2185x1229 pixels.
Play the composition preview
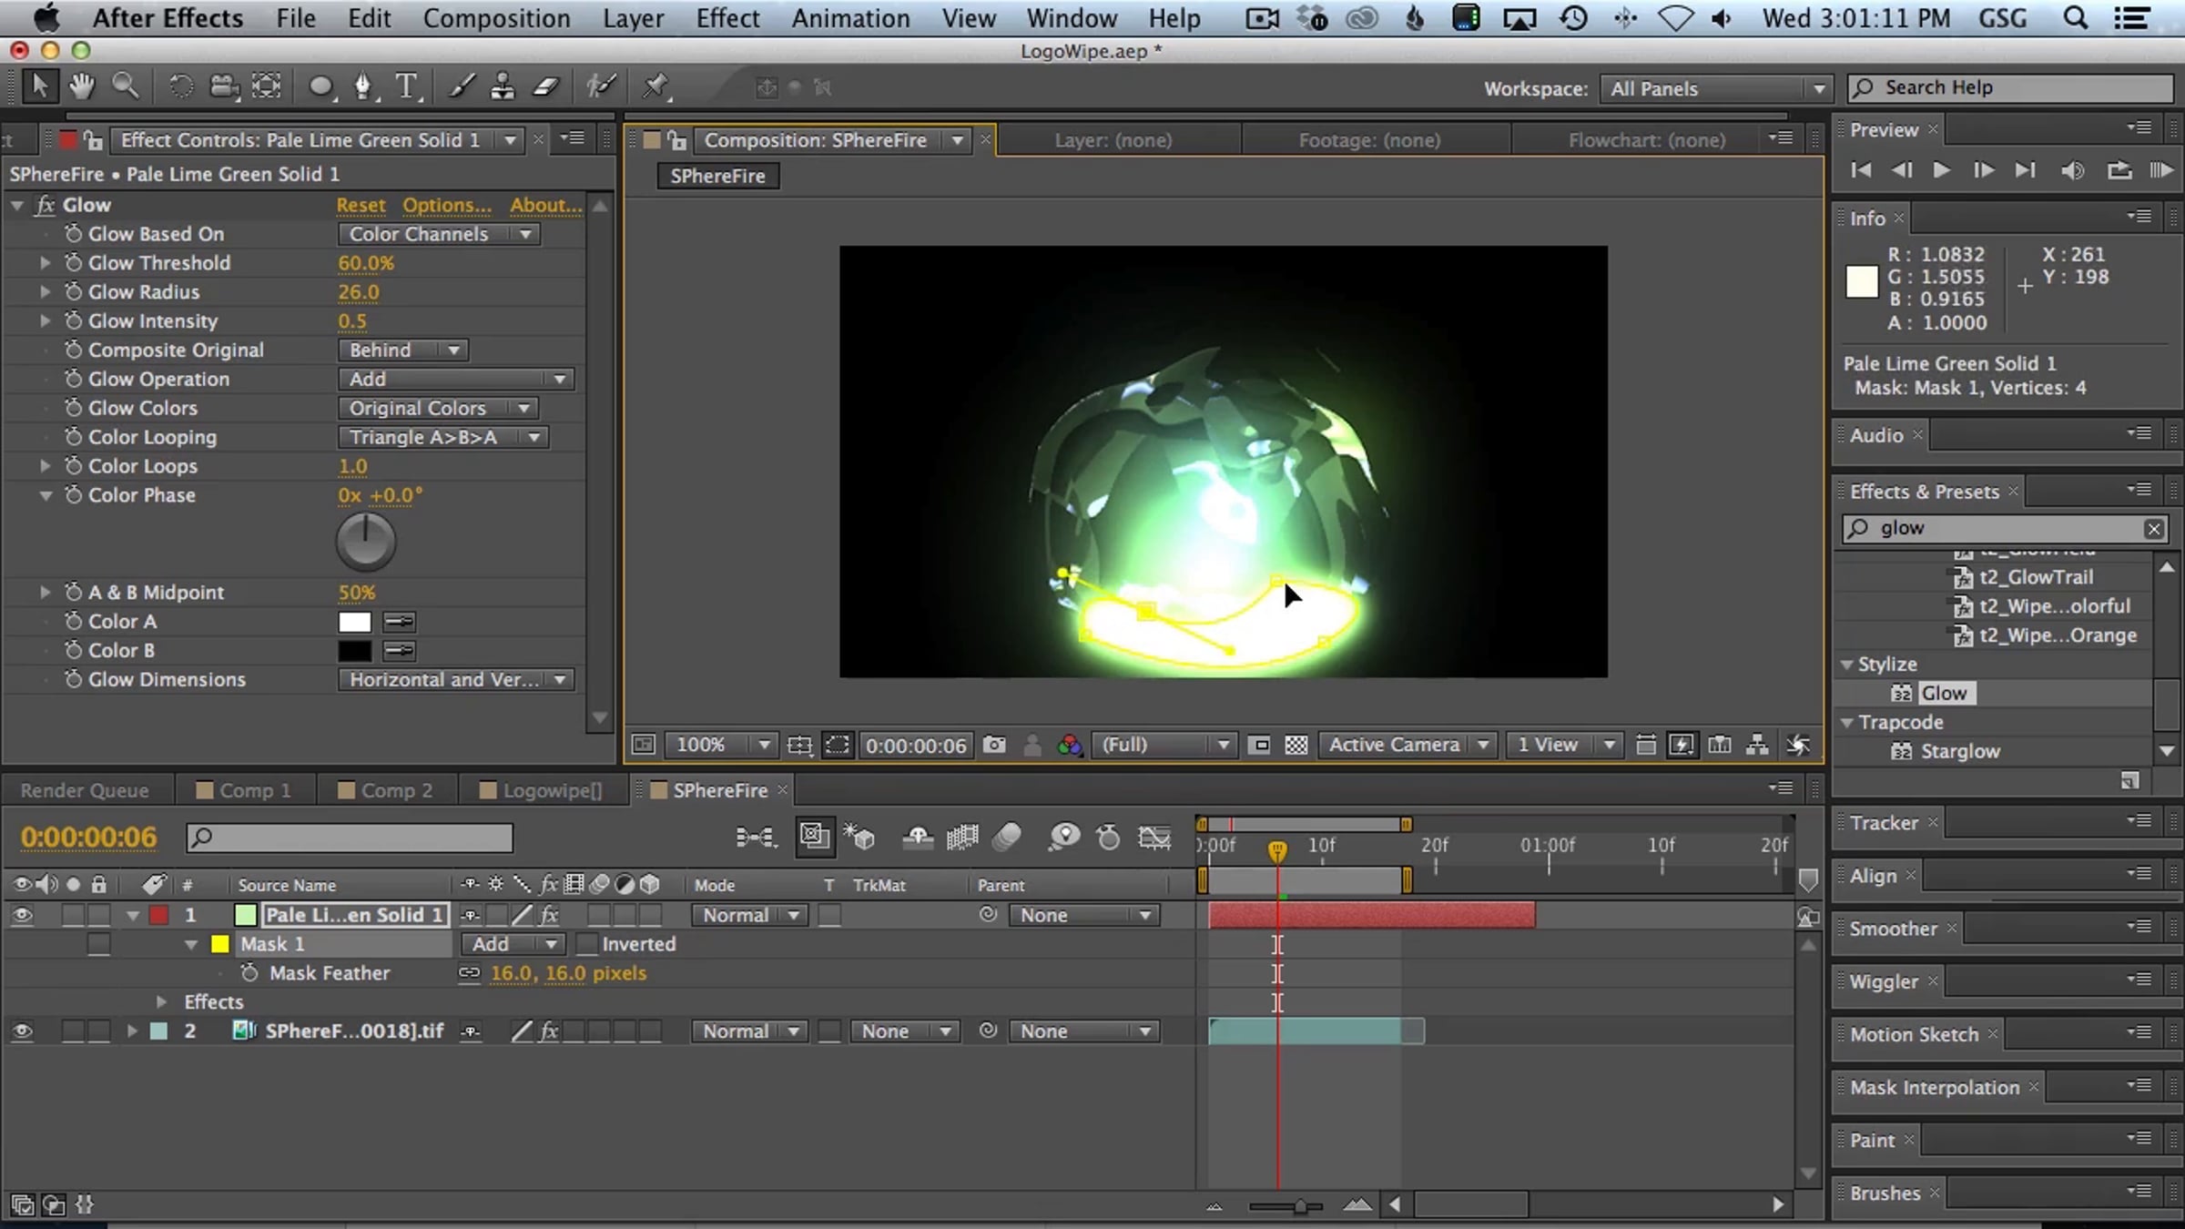(1941, 170)
